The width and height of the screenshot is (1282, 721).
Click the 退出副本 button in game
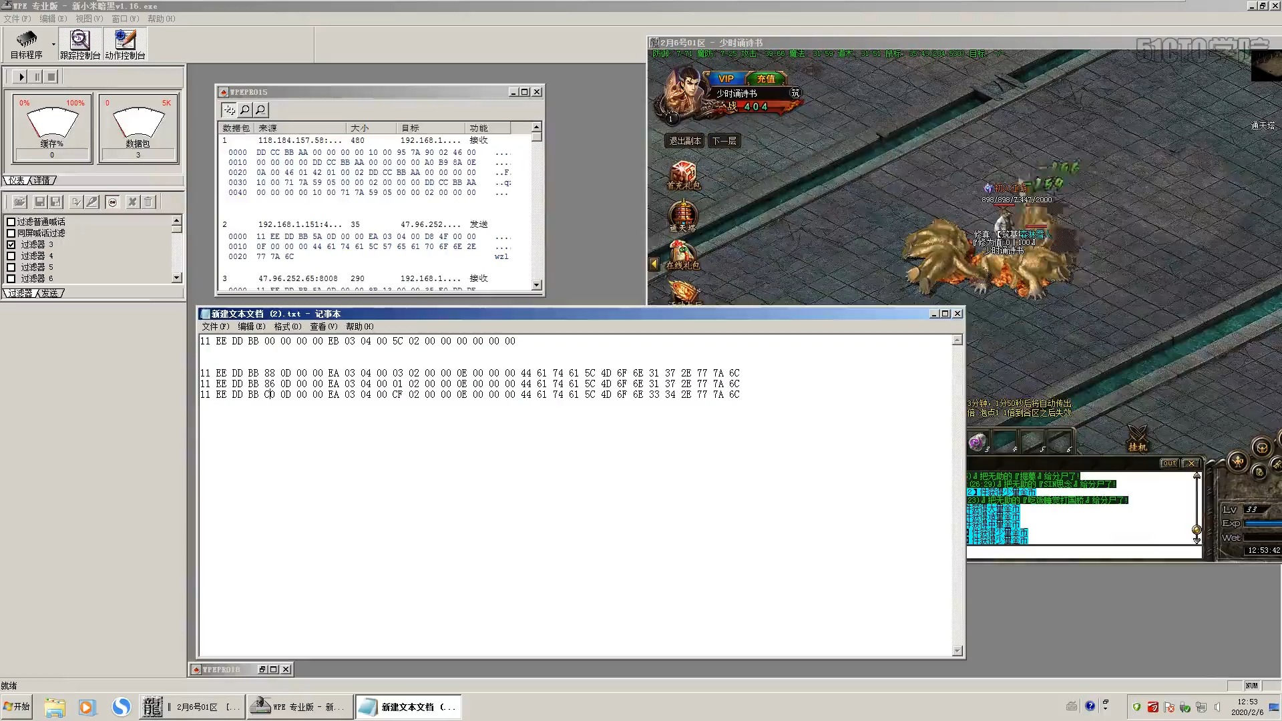coord(684,141)
